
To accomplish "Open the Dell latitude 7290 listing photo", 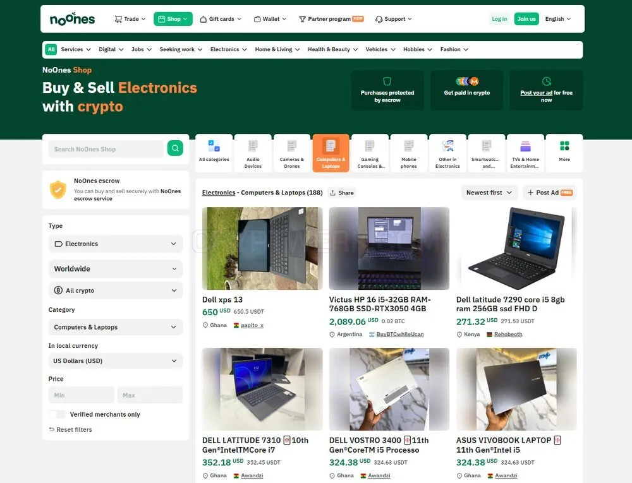I will tap(516, 248).
